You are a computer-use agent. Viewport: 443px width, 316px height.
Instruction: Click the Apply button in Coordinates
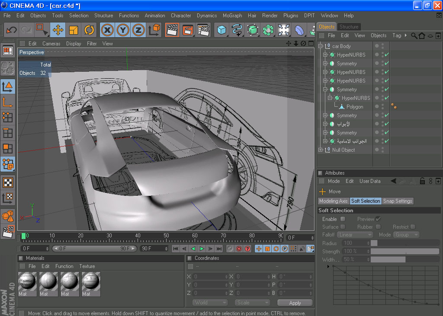(x=295, y=303)
